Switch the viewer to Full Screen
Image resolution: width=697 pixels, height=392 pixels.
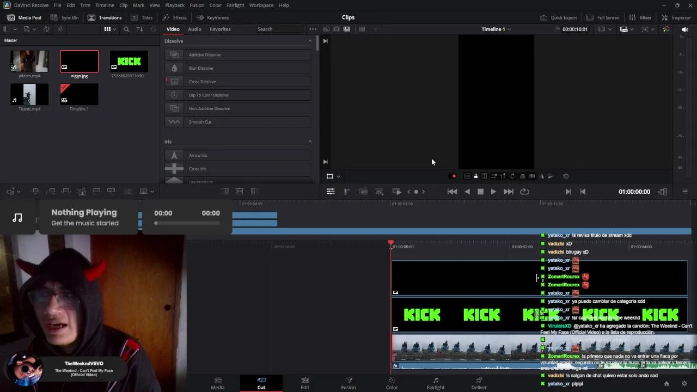[603, 17]
